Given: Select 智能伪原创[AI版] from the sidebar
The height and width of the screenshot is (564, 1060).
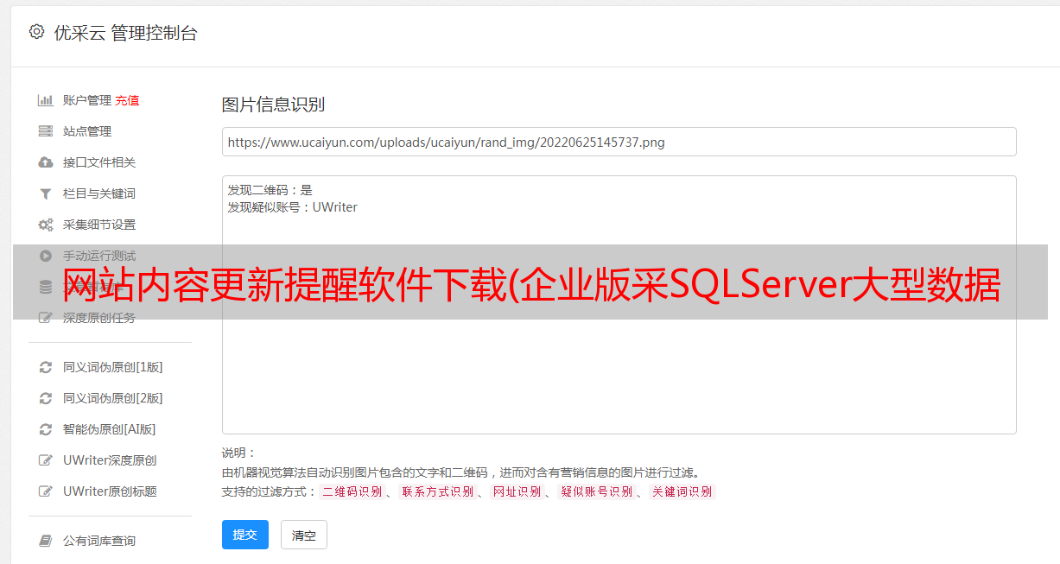Looking at the screenshot, I should pos(110,429).
